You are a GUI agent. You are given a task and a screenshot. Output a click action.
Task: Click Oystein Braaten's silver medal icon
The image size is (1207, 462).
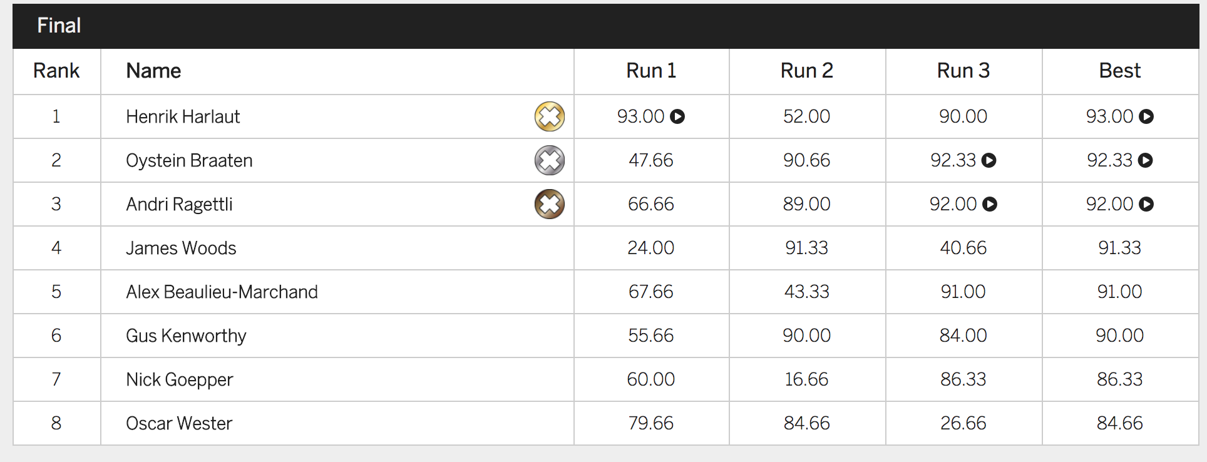(x=550, y=160)
